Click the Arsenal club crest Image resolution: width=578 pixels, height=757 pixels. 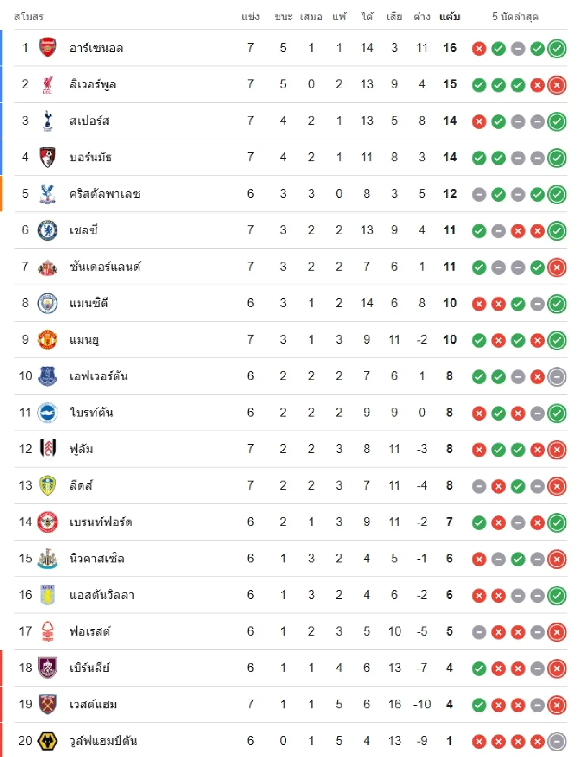click(x=47, y=48)
